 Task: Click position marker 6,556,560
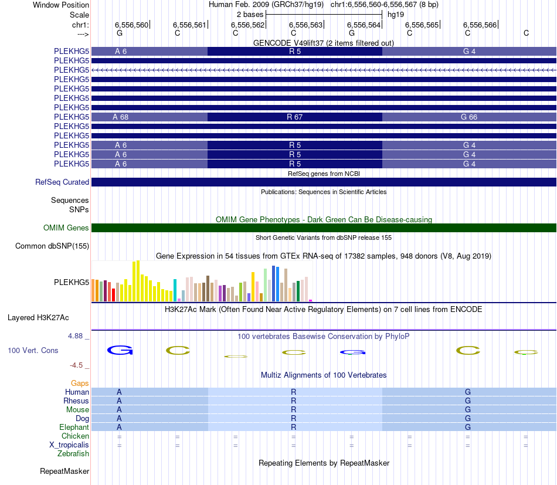131,25
